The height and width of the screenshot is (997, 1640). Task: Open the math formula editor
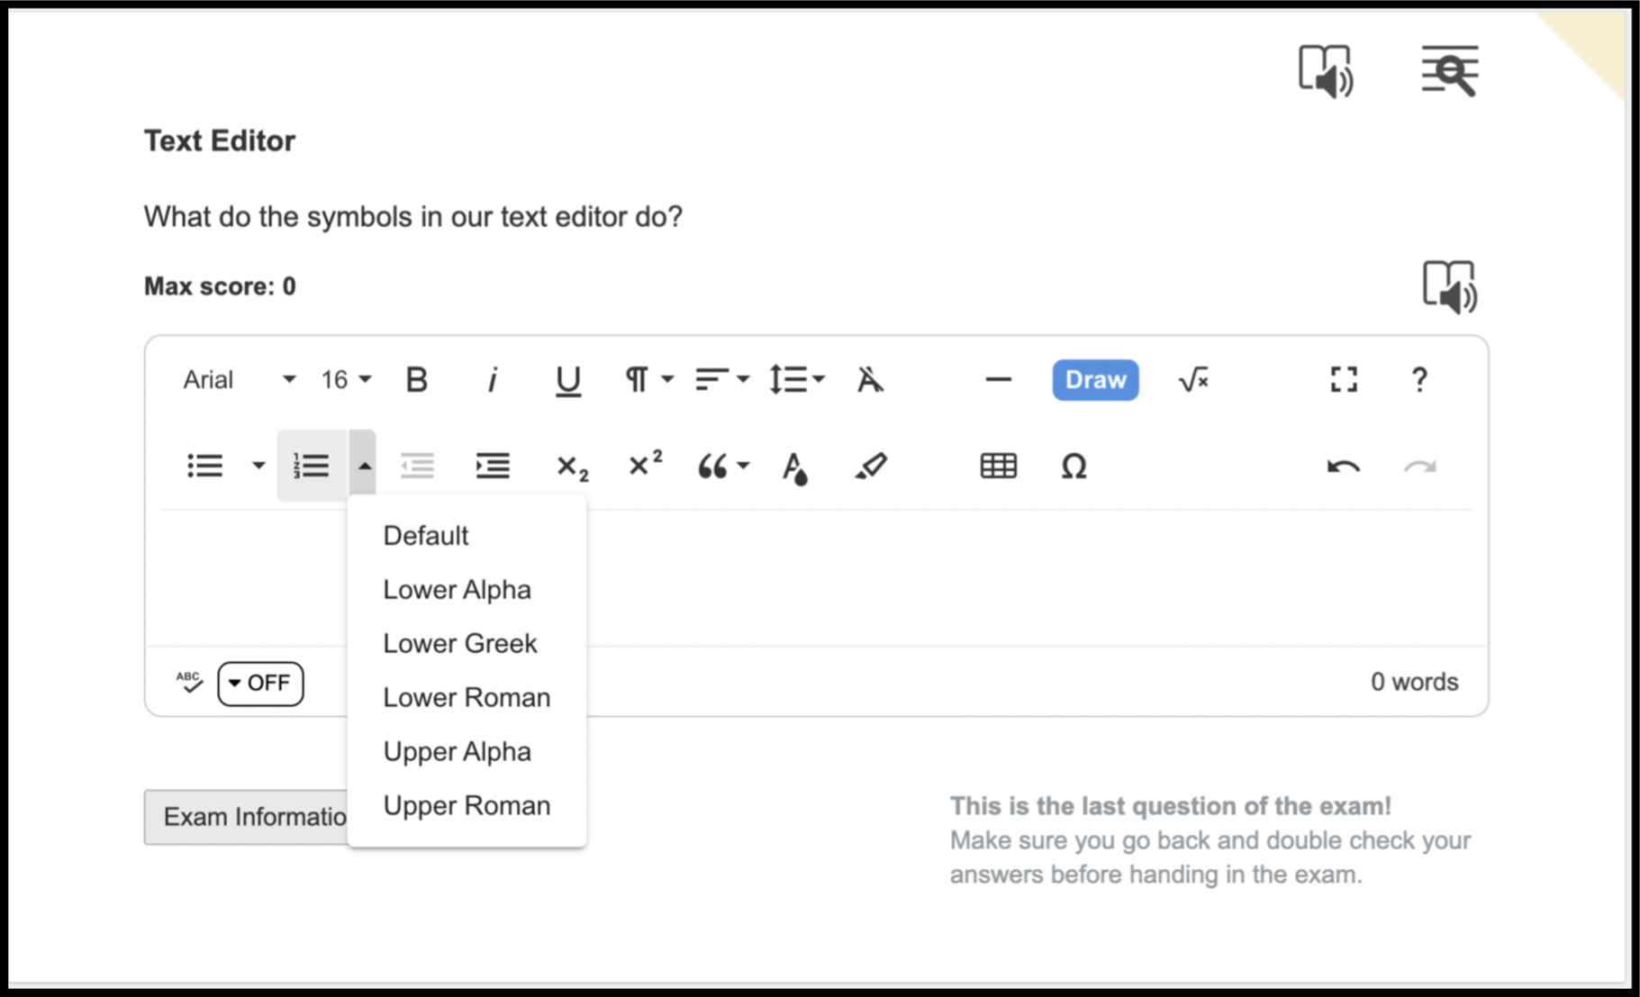(x=1193, y=380)
